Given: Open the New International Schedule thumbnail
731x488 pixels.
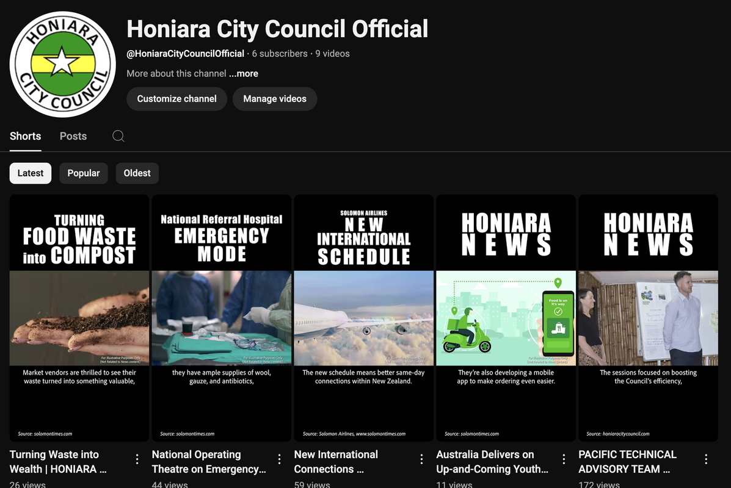Looking at the screenshot, I should click(363, 318).
